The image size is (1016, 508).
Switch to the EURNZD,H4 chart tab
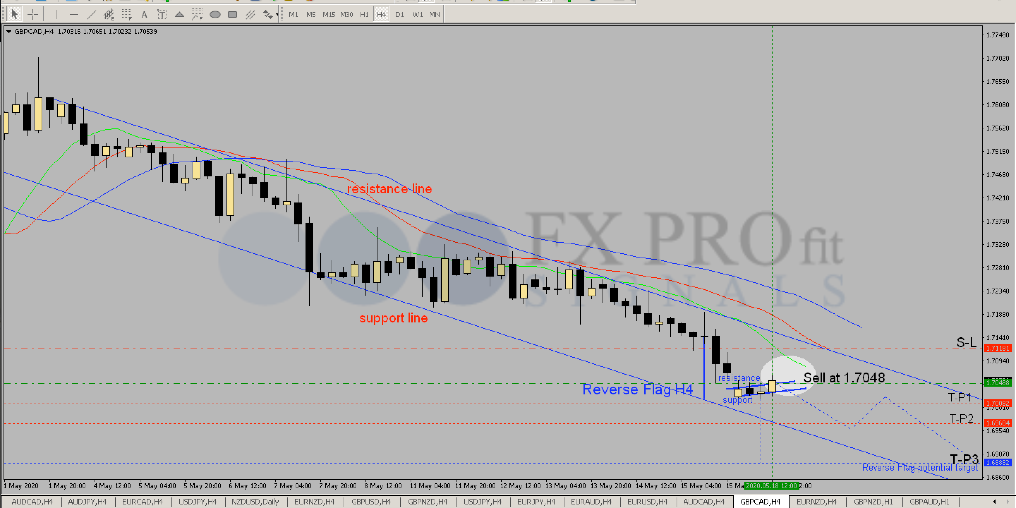(x=314, y=502)
